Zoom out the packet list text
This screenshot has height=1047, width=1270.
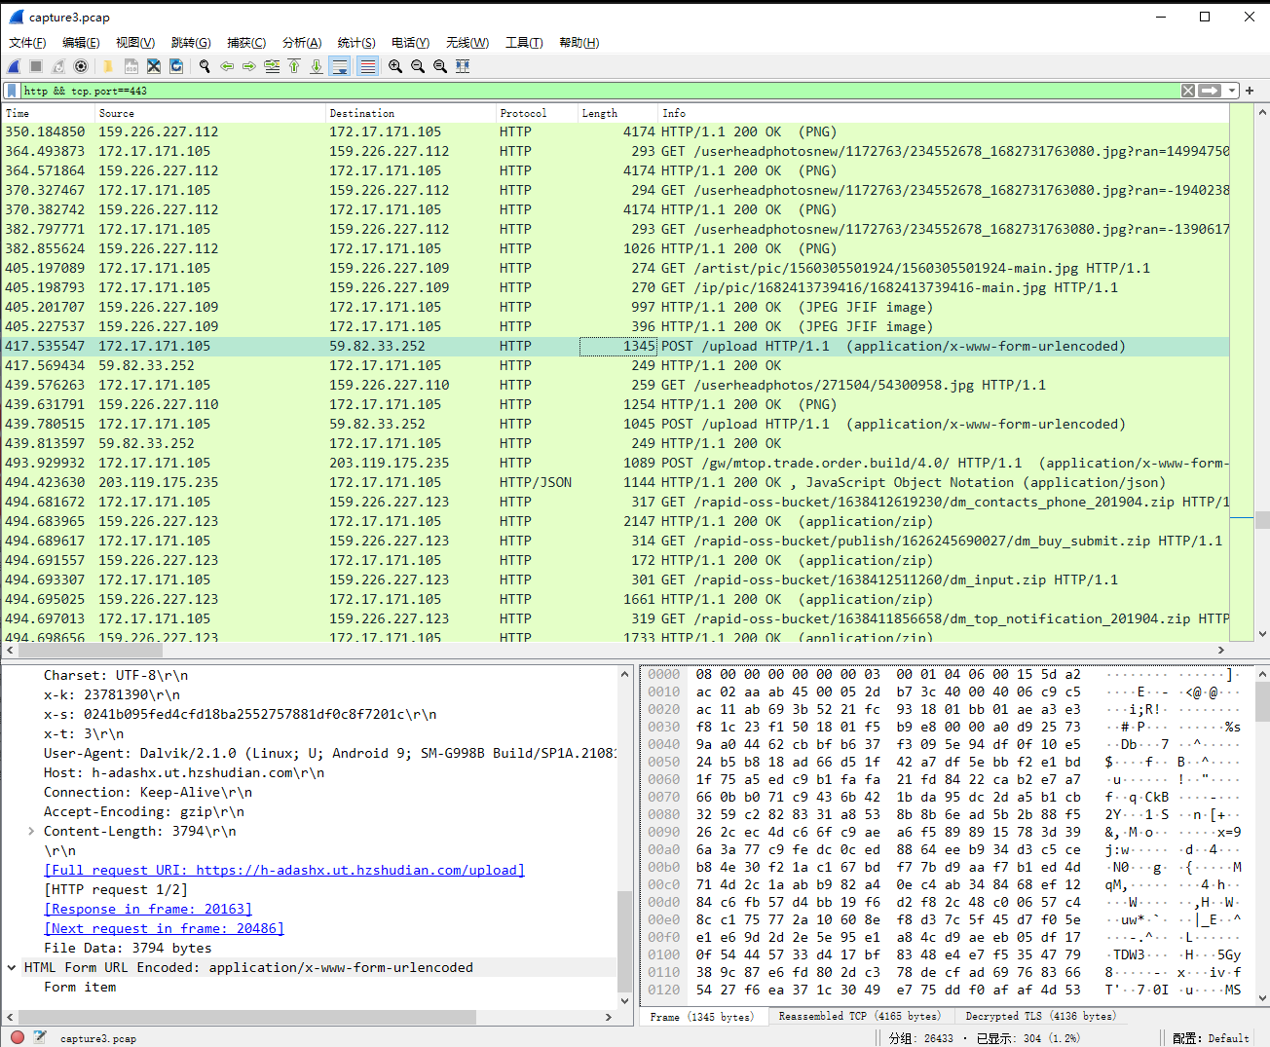click(418, 66)
